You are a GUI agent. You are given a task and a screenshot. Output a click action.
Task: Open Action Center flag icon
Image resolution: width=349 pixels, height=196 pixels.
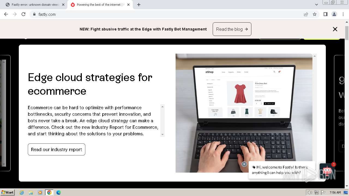[x=323, y=192]
